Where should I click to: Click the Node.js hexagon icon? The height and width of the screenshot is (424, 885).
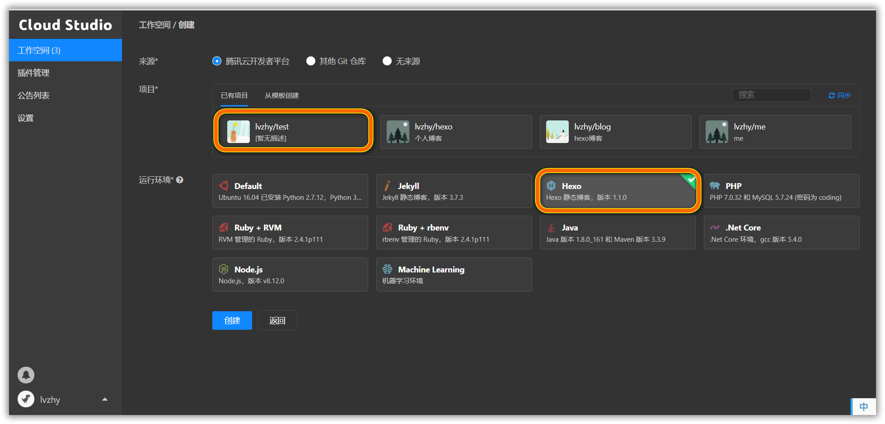224,269
